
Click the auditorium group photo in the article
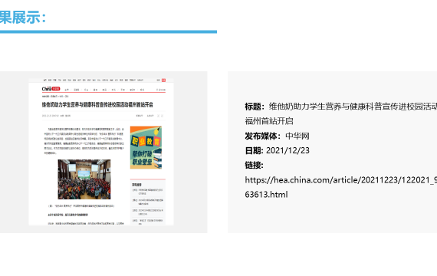84,179
